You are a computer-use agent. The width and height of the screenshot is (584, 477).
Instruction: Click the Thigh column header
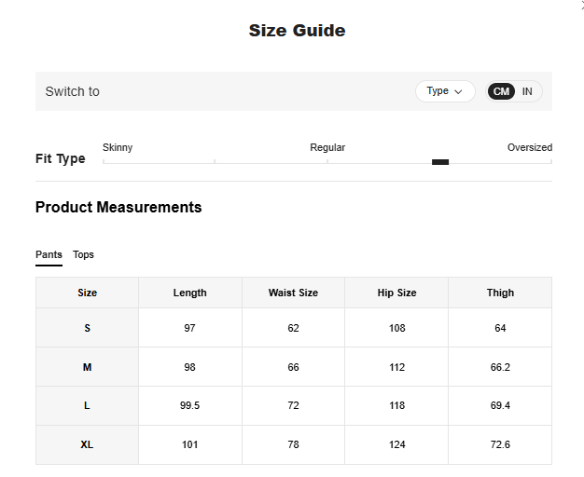(x=500, y=293)
